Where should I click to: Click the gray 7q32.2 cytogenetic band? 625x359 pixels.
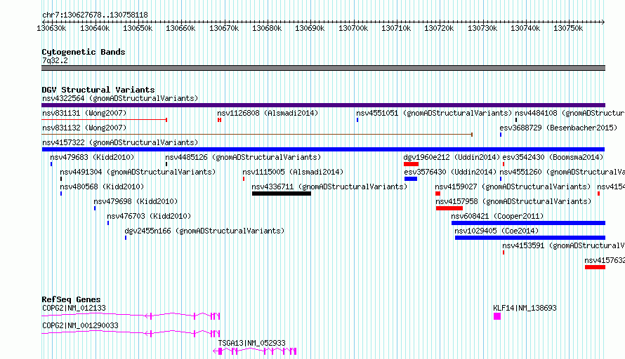click(x=323, y=68)
